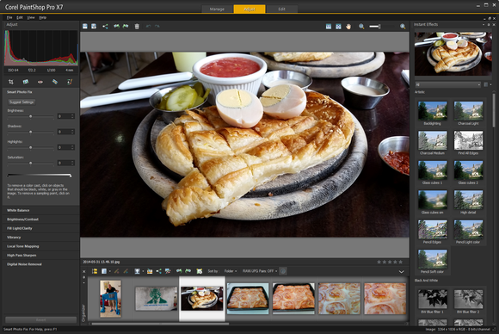Click the rotate left icon in the Organizer toolbar

[180, 271]
